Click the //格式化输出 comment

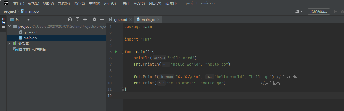(288, 77)
